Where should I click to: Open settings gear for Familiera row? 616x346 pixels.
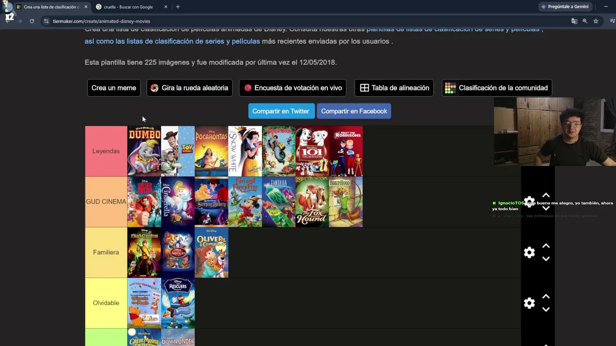click(529, 252)
